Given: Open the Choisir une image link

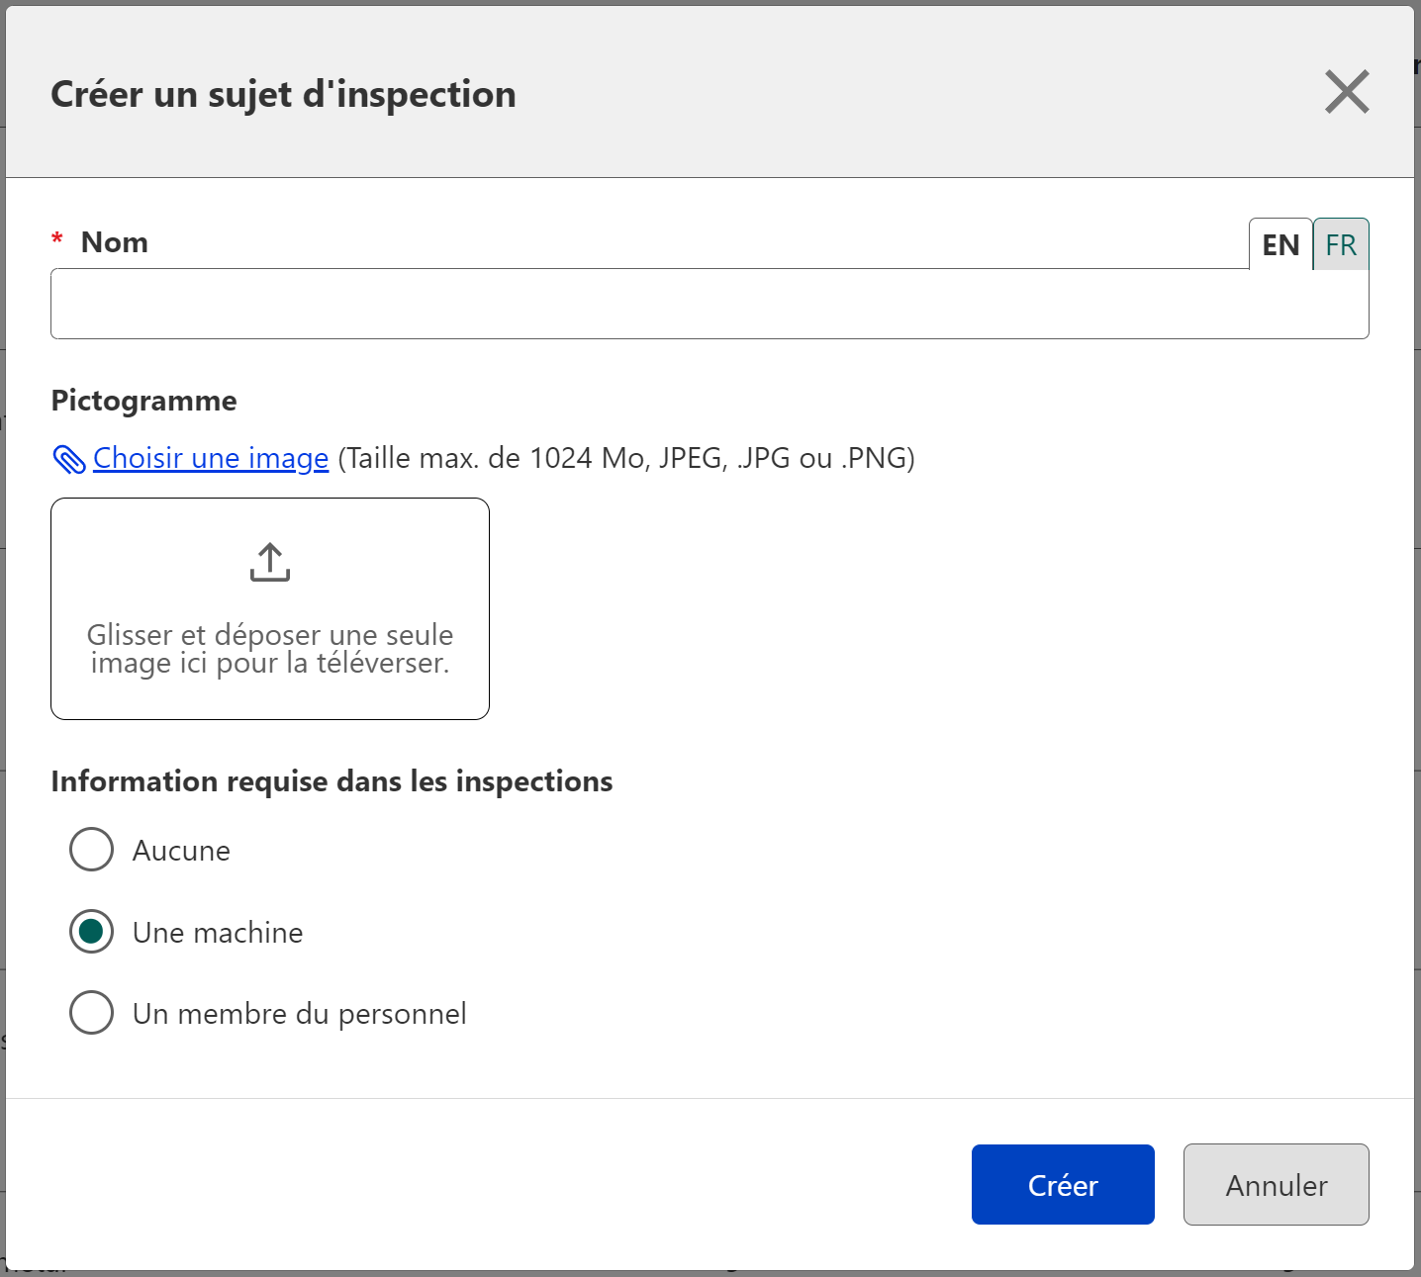Looking at the screenshot, I should click(211, 458).
